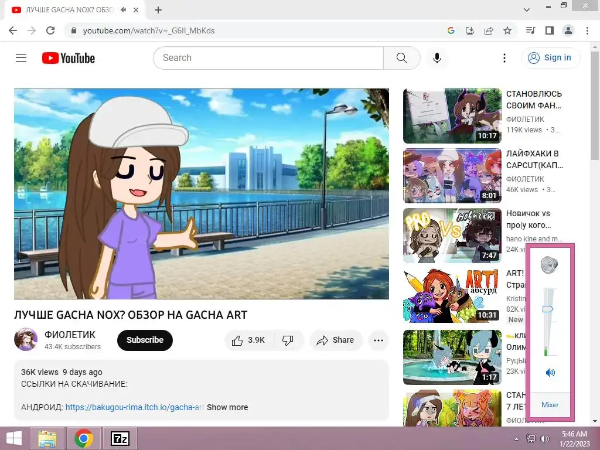Screen dimensions: 600x450
Task: Open the bakugou-rima.itch.io gacha-art link
Action: (x=134, y=407)
